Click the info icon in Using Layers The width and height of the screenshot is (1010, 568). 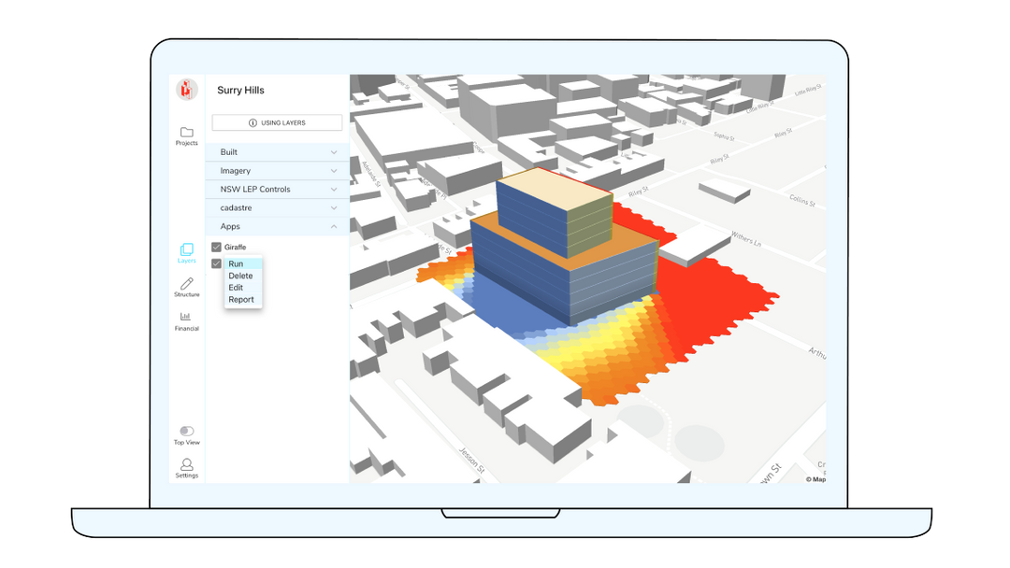coord(252,122)
